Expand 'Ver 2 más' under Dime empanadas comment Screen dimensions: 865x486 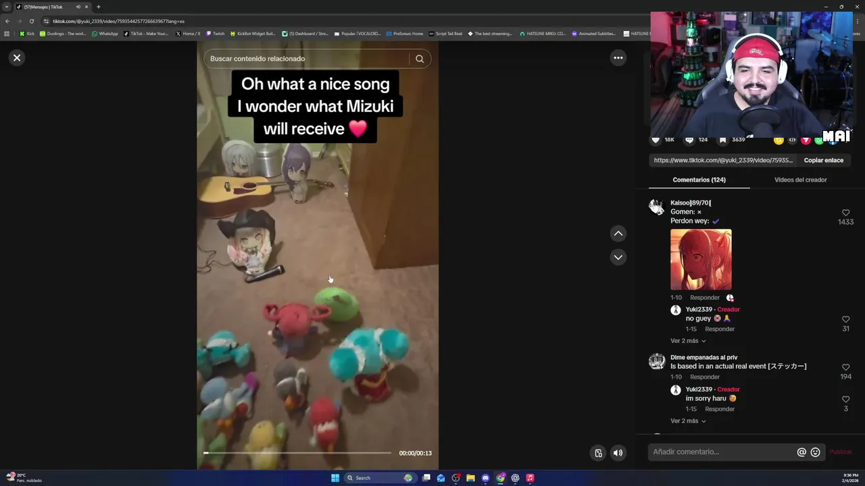(x=688, y=421)
